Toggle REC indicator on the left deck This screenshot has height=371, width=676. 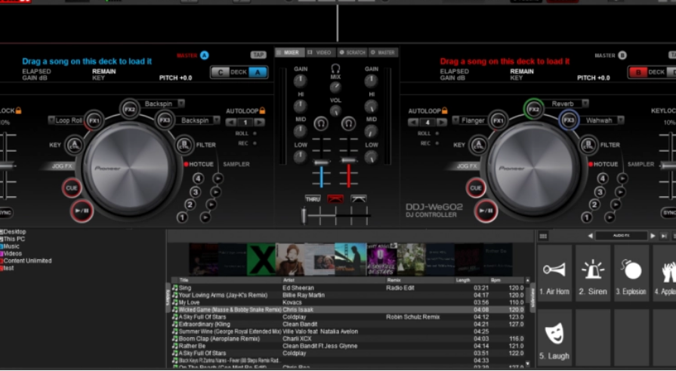pos(255,144)
